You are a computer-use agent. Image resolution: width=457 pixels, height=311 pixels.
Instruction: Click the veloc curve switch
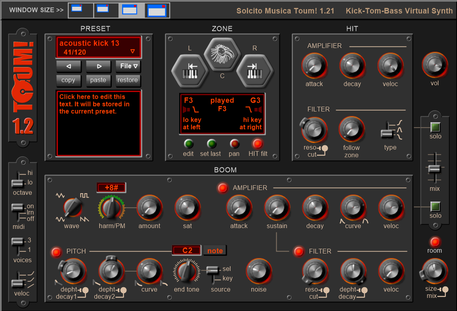coord(19,280)
